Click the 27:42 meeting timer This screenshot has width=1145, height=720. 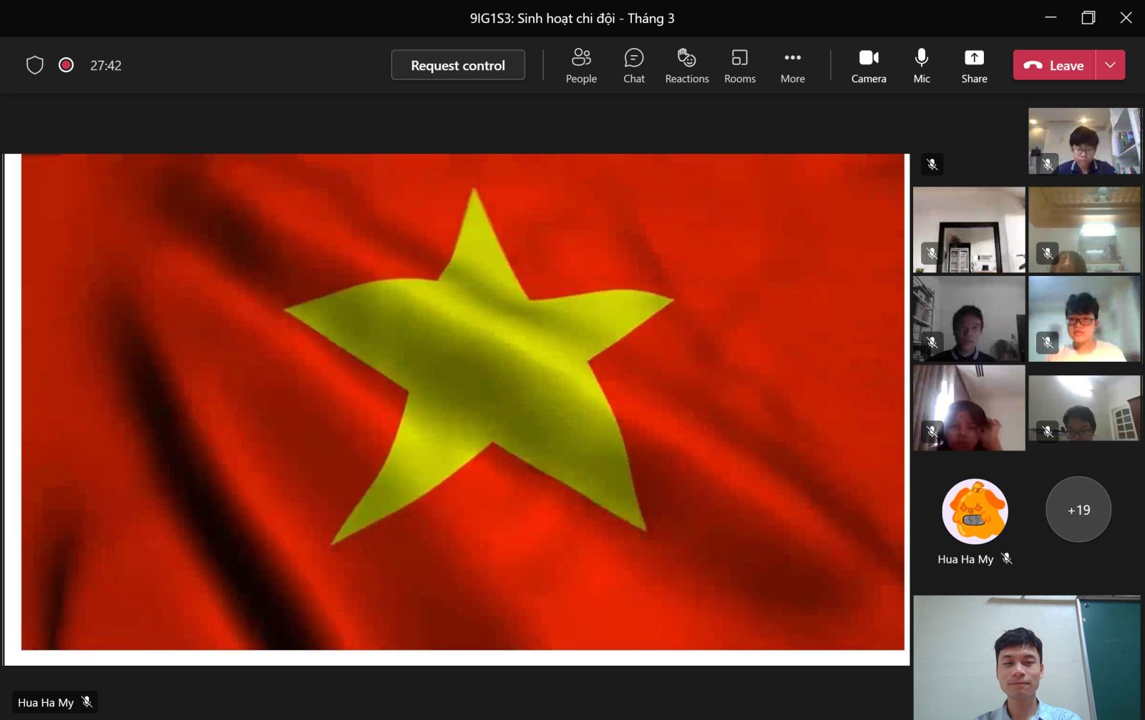click(106, 66)
